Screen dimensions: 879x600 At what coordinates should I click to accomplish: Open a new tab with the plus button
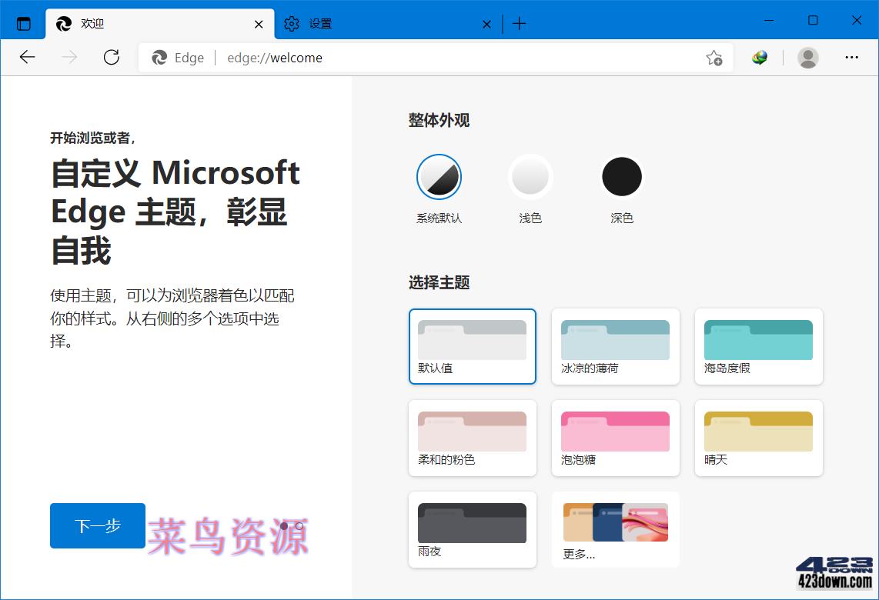coord(519,24)
